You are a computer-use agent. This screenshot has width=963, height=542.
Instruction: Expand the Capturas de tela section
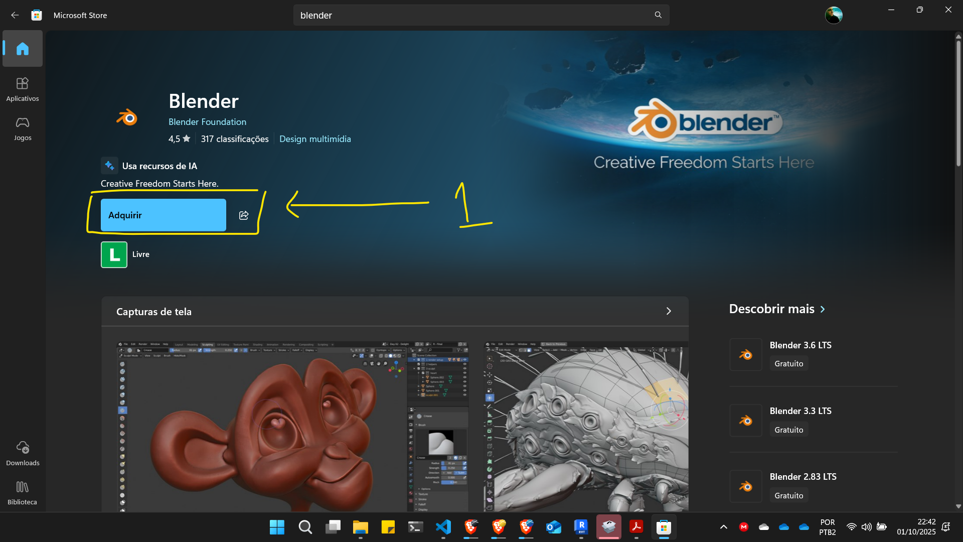click(x=668, y=311)
